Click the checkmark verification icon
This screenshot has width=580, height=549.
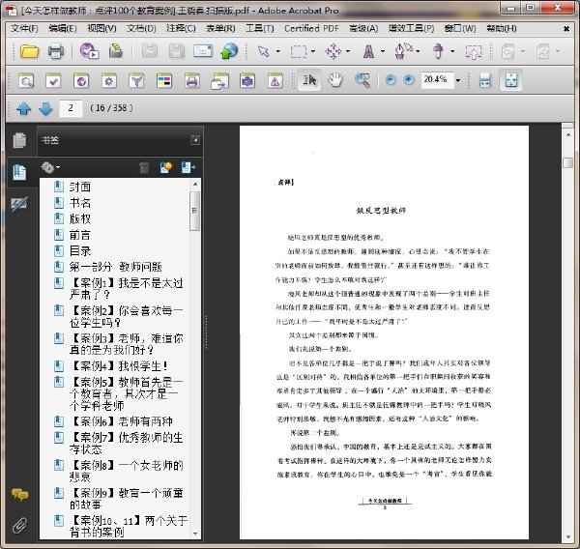pos(53,80)
